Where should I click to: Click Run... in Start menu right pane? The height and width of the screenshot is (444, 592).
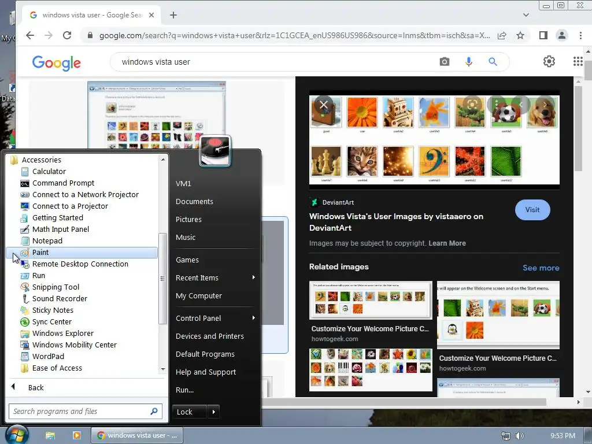[184, 390]
